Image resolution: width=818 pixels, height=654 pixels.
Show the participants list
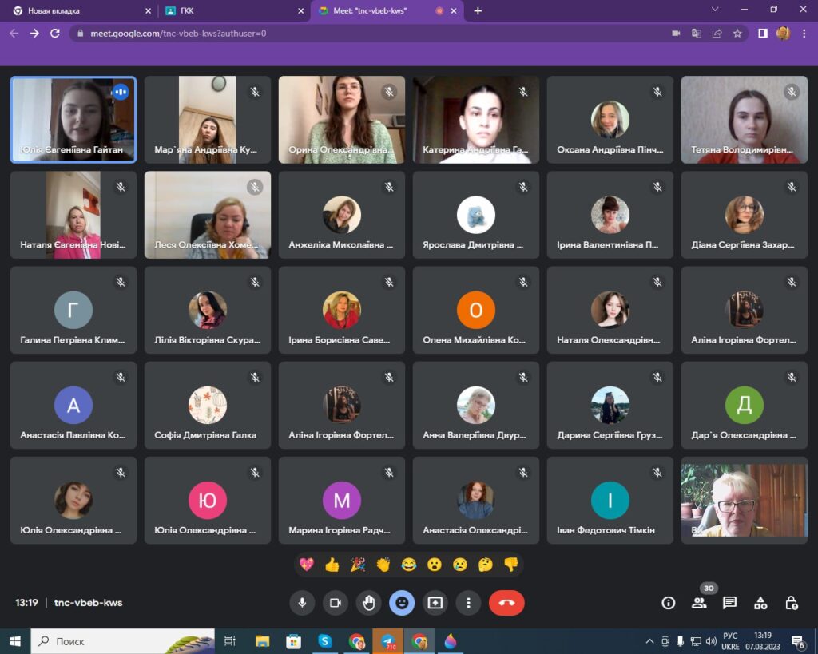tap(699, 603)
